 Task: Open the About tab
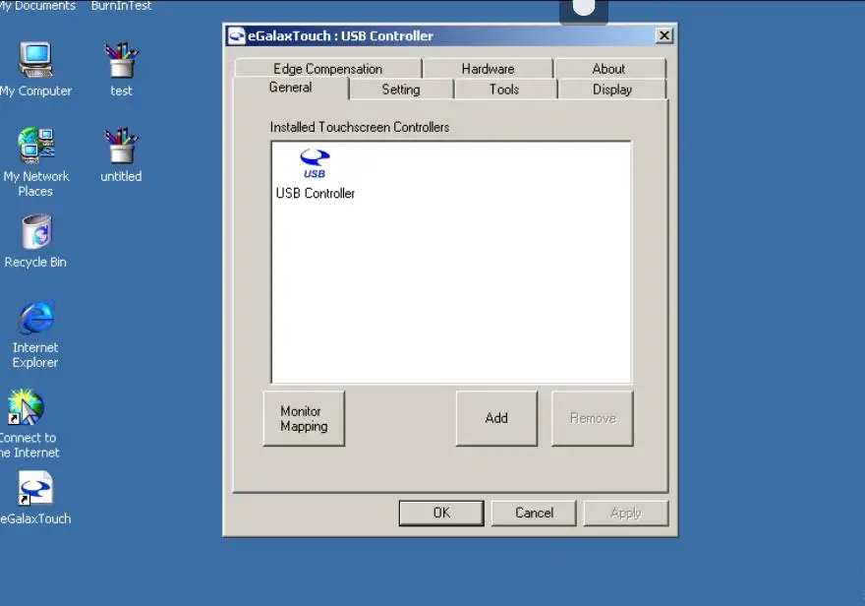(x=609, y=69)
